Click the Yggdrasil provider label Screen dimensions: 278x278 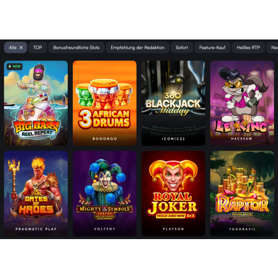242,229
